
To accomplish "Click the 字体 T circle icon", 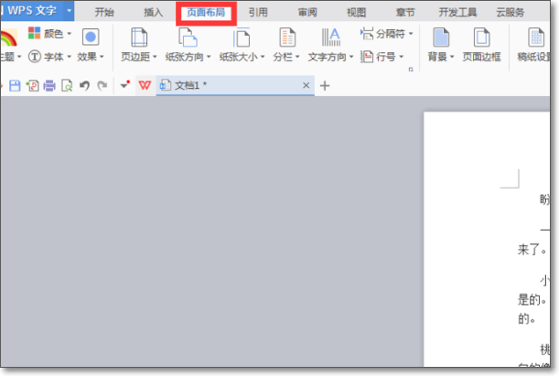I will 35,57.
